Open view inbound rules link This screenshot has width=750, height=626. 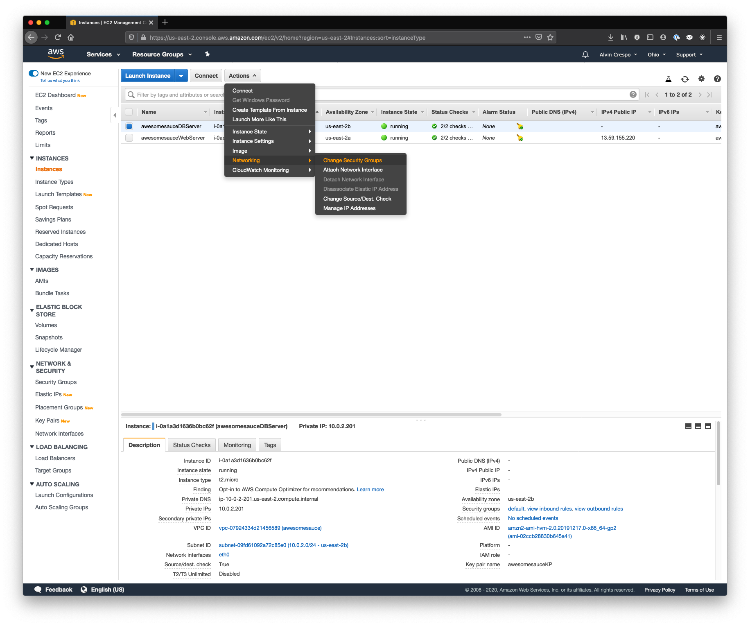pos(549,508)
